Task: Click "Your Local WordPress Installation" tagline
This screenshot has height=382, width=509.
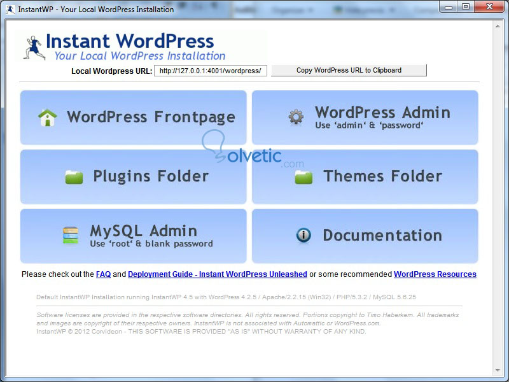Action: coord(139,56)
